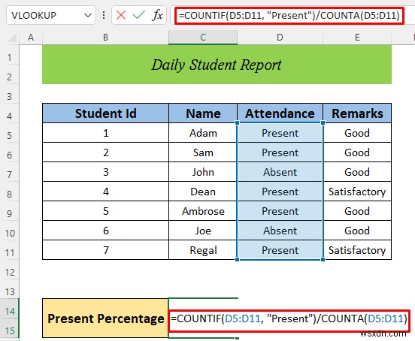
Task: Select column A header
Action: 31,38
